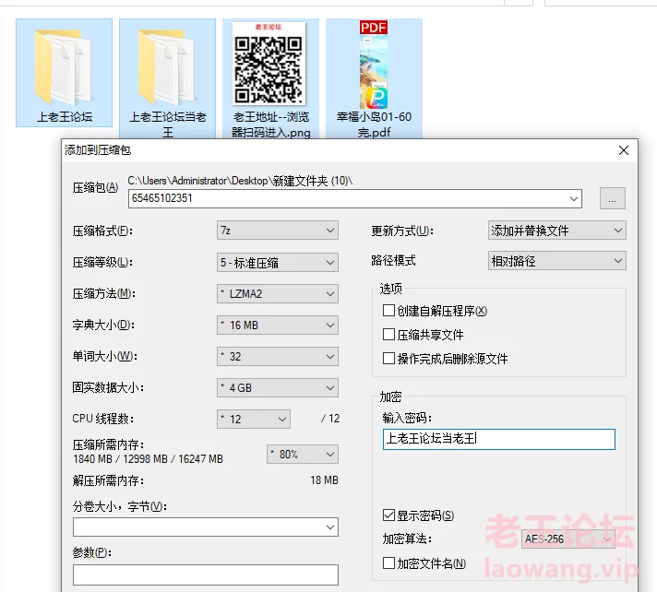The image size is (657, 592).
Task: Enable 操作完成后删除源文件 checkbox
Action: point(388,359)
